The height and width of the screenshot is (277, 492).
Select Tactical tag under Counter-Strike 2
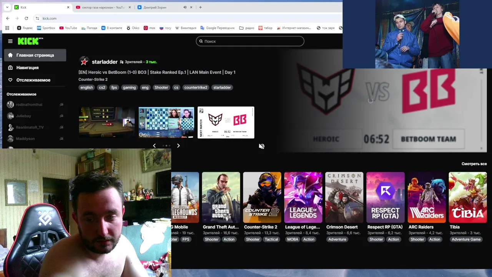271,239
